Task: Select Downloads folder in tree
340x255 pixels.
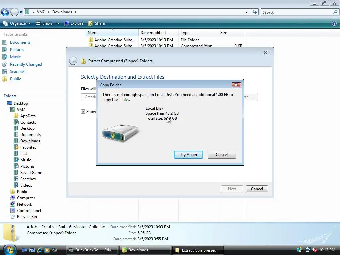Action: (30, 141)
